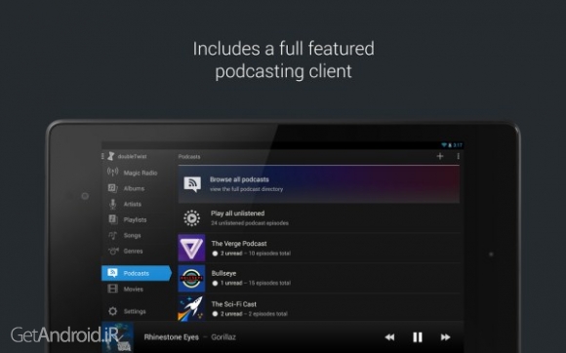
Task: Open the Bullseye podcast entry
Action: click(319, 278)
